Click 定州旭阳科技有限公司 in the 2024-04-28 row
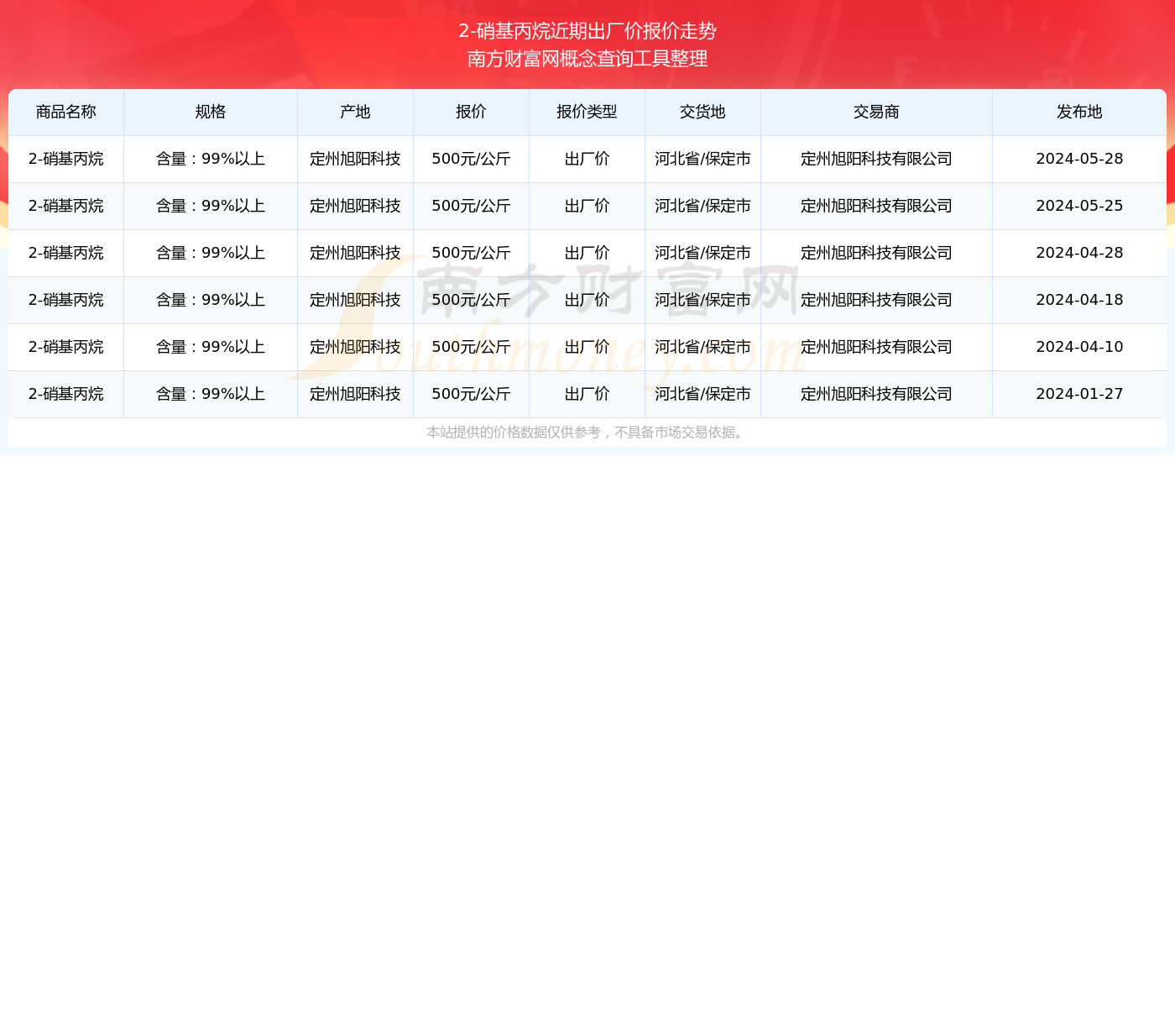 (x=876, y=253)
